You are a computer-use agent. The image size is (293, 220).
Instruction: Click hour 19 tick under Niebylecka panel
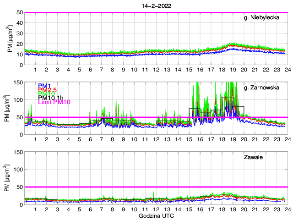coord(233,70)
